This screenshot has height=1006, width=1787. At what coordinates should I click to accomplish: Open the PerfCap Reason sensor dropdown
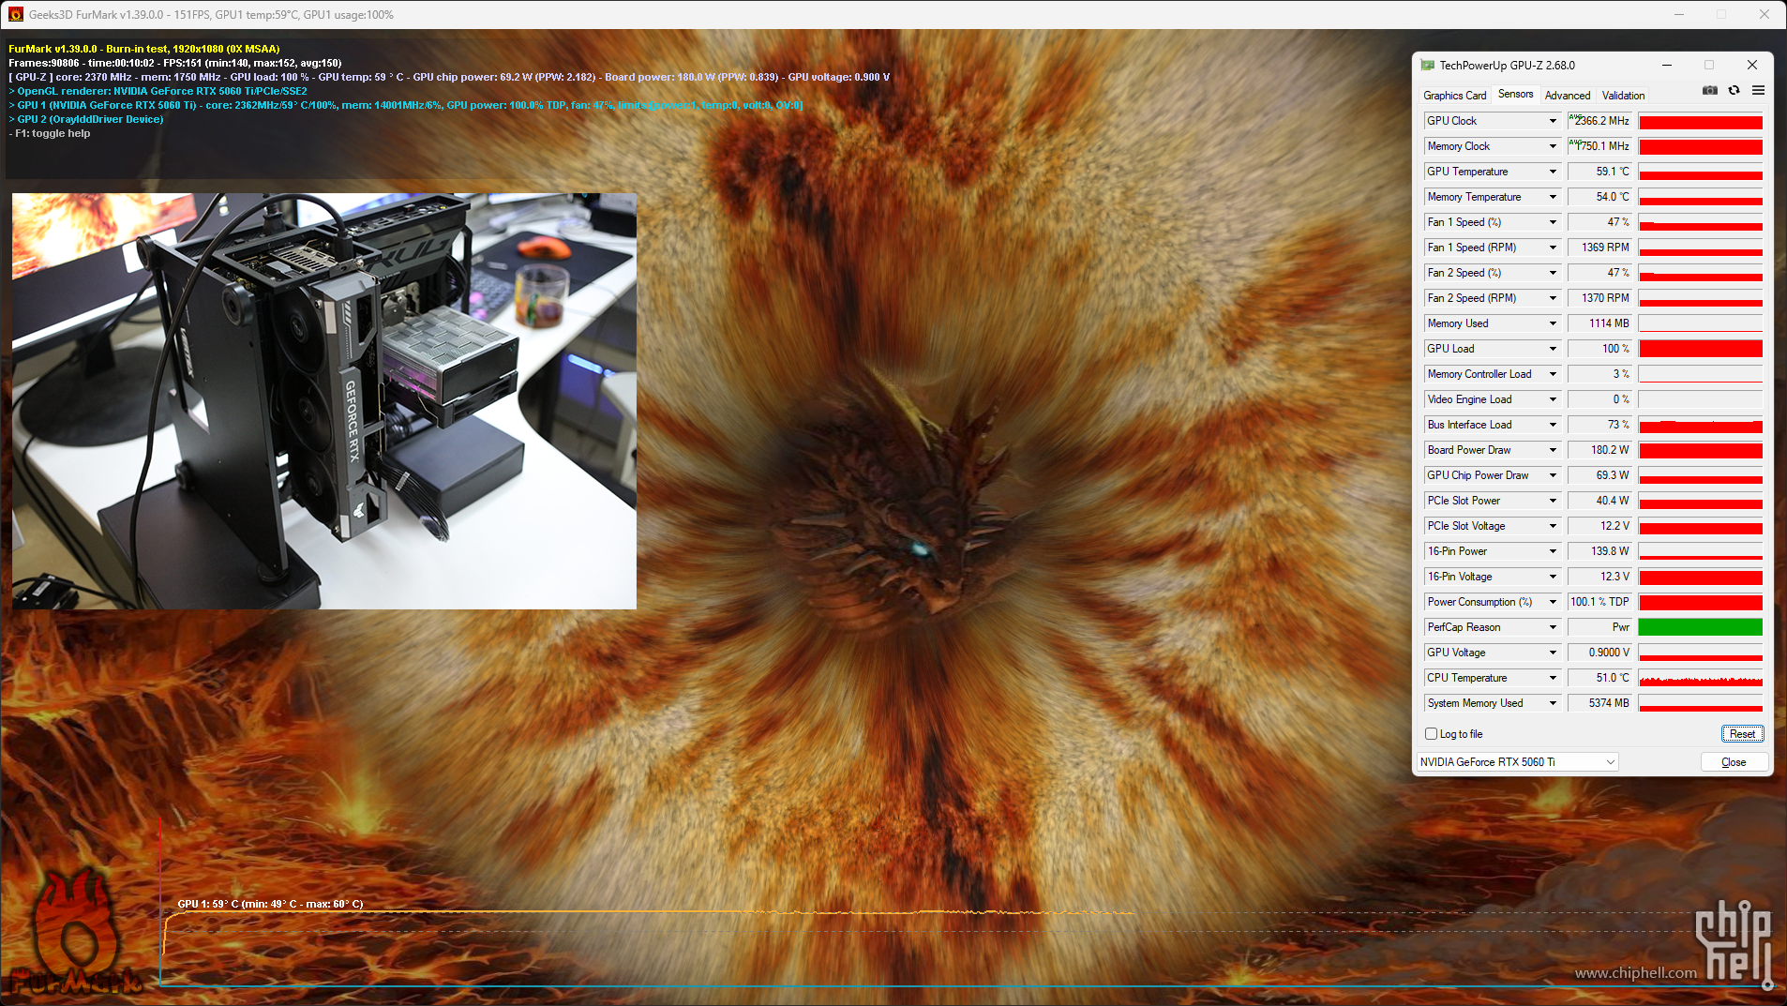[1553, 627]
